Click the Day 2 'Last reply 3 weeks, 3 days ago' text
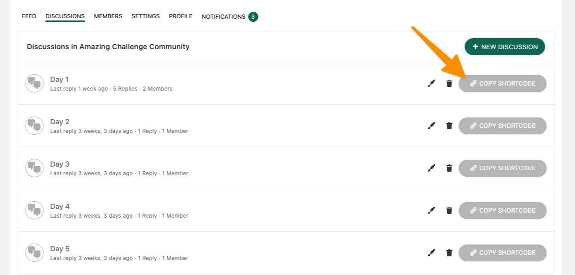 click(91, 131)
